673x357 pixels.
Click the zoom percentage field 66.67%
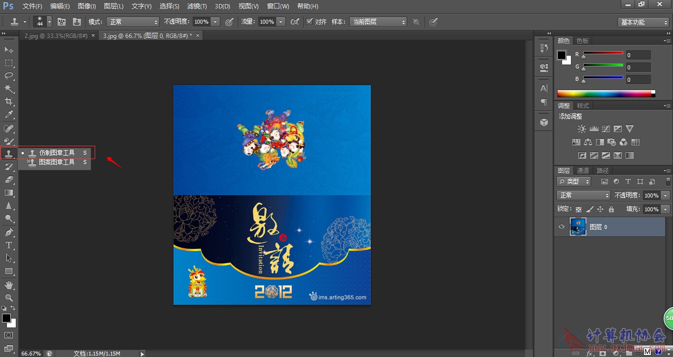click(32, 354)
